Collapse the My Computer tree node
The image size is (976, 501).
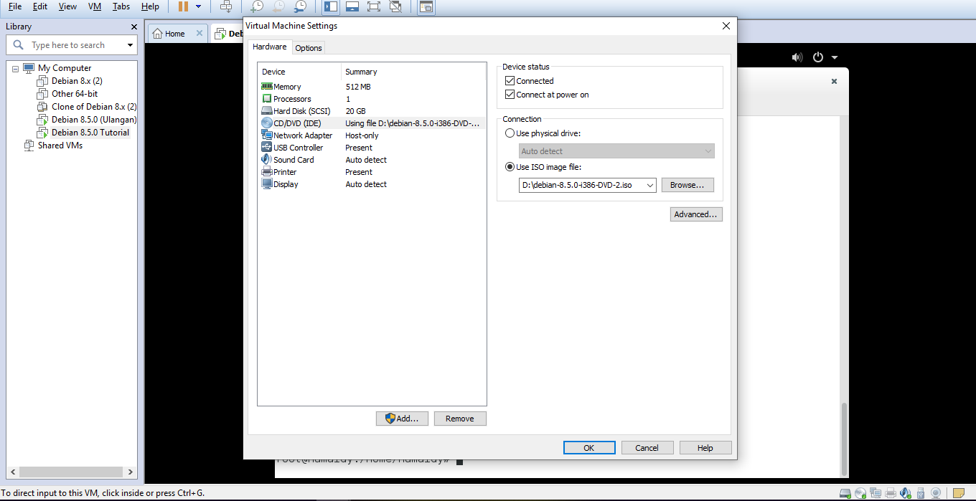[x=15, y=69]
